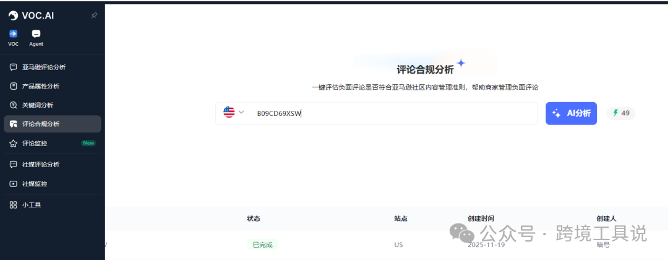
Task: Click the VOC.AI logo icon
Action: tap(13, 15)
